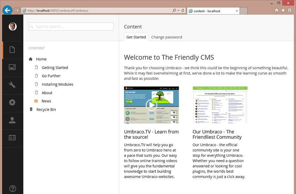Open the Media section picture icon
The image size is (296, 194).
coord(12,67)
